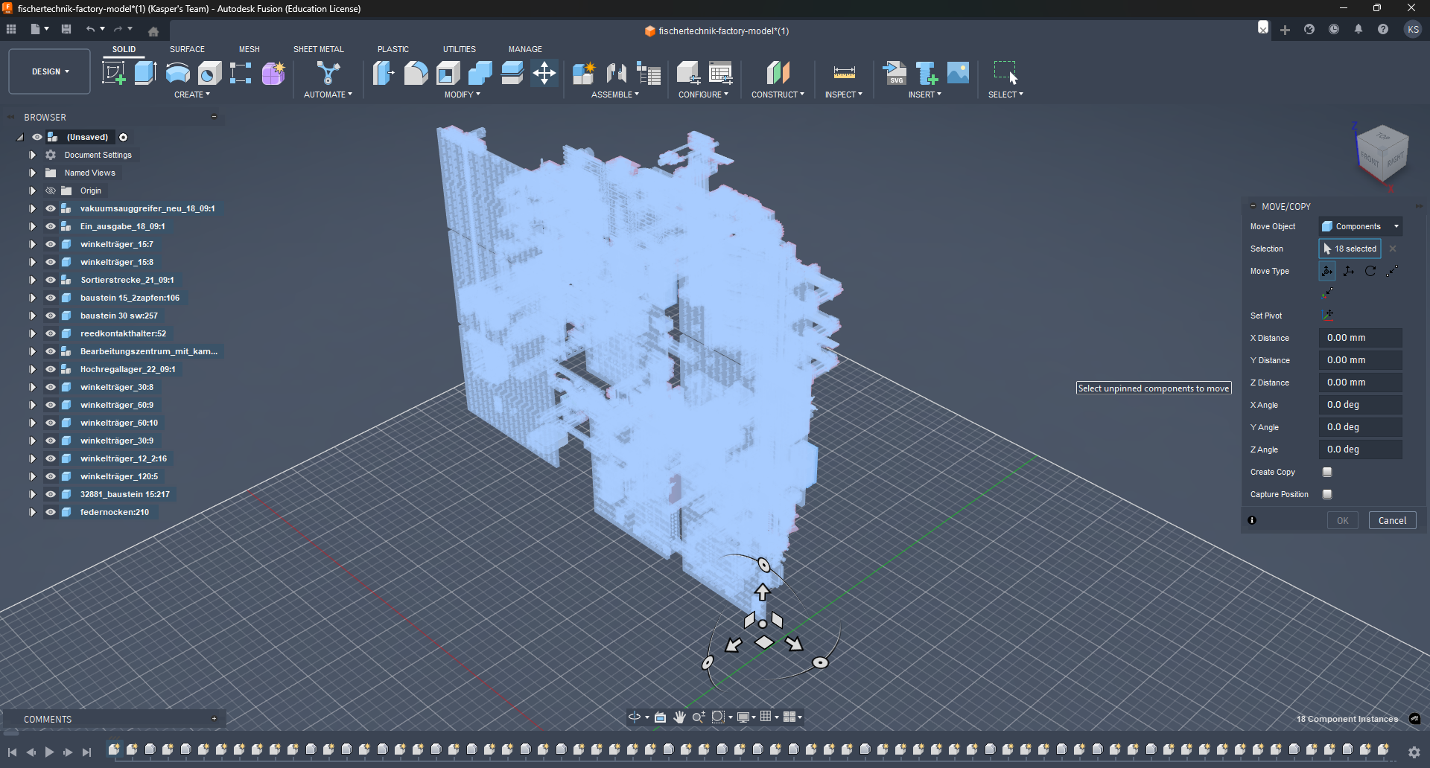Click the Set Pivot icon
Image resolution: width=1430 pixels, height=768 pixels.
pyautogui.click(x=1328, y=316)
